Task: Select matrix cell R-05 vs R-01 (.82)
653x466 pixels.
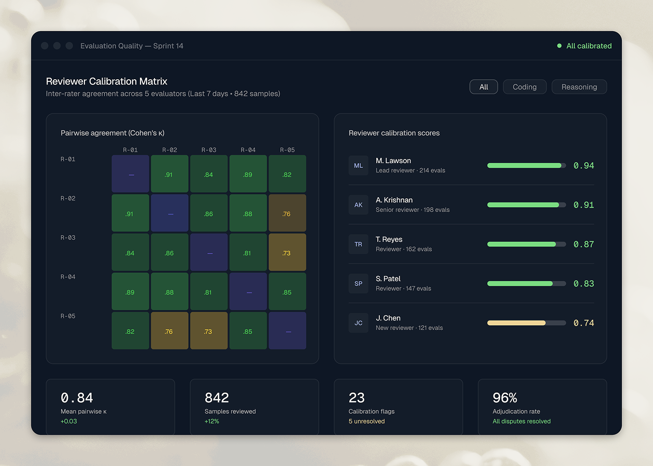Action: click(x=131, y=331)
